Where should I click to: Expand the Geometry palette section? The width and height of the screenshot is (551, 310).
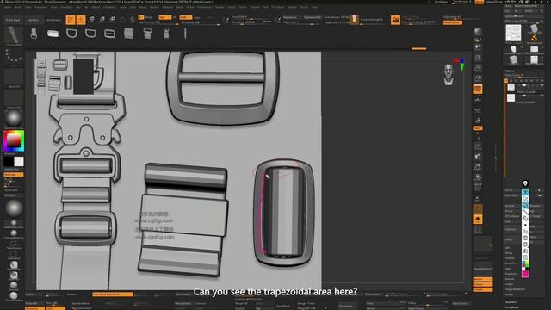(511, 302)
